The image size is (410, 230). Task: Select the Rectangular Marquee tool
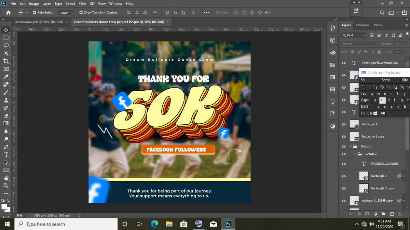6,37
